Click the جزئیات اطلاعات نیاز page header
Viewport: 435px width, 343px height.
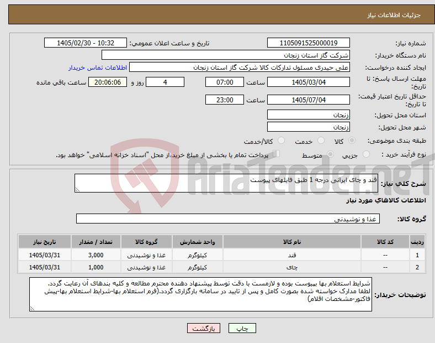[394, 15]
